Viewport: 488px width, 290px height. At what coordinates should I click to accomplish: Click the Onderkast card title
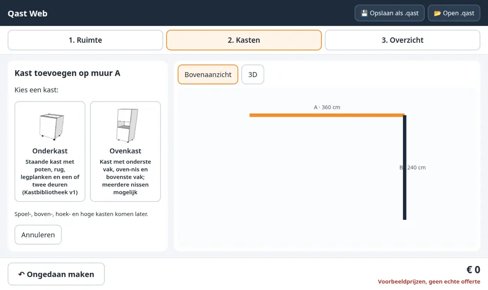50,151
